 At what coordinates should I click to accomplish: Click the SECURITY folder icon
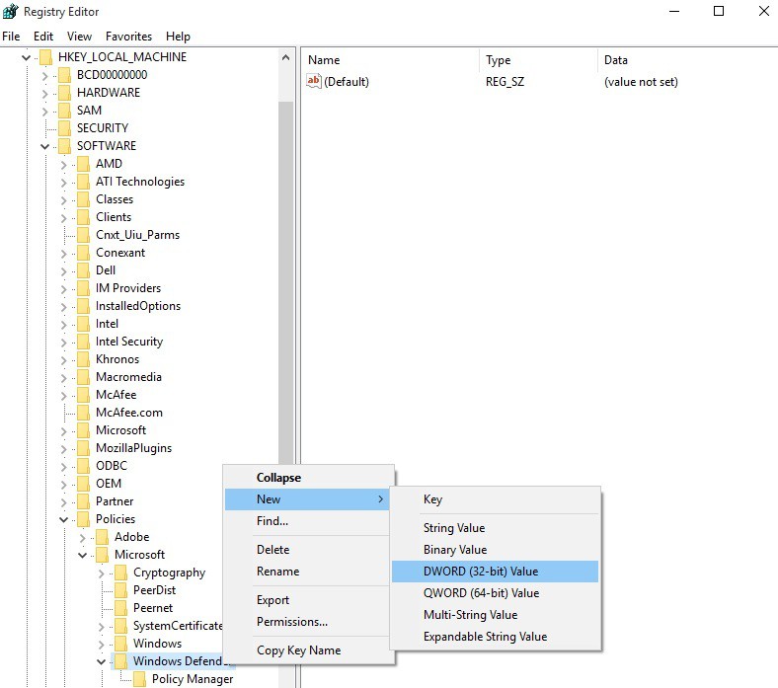[64, 128]
